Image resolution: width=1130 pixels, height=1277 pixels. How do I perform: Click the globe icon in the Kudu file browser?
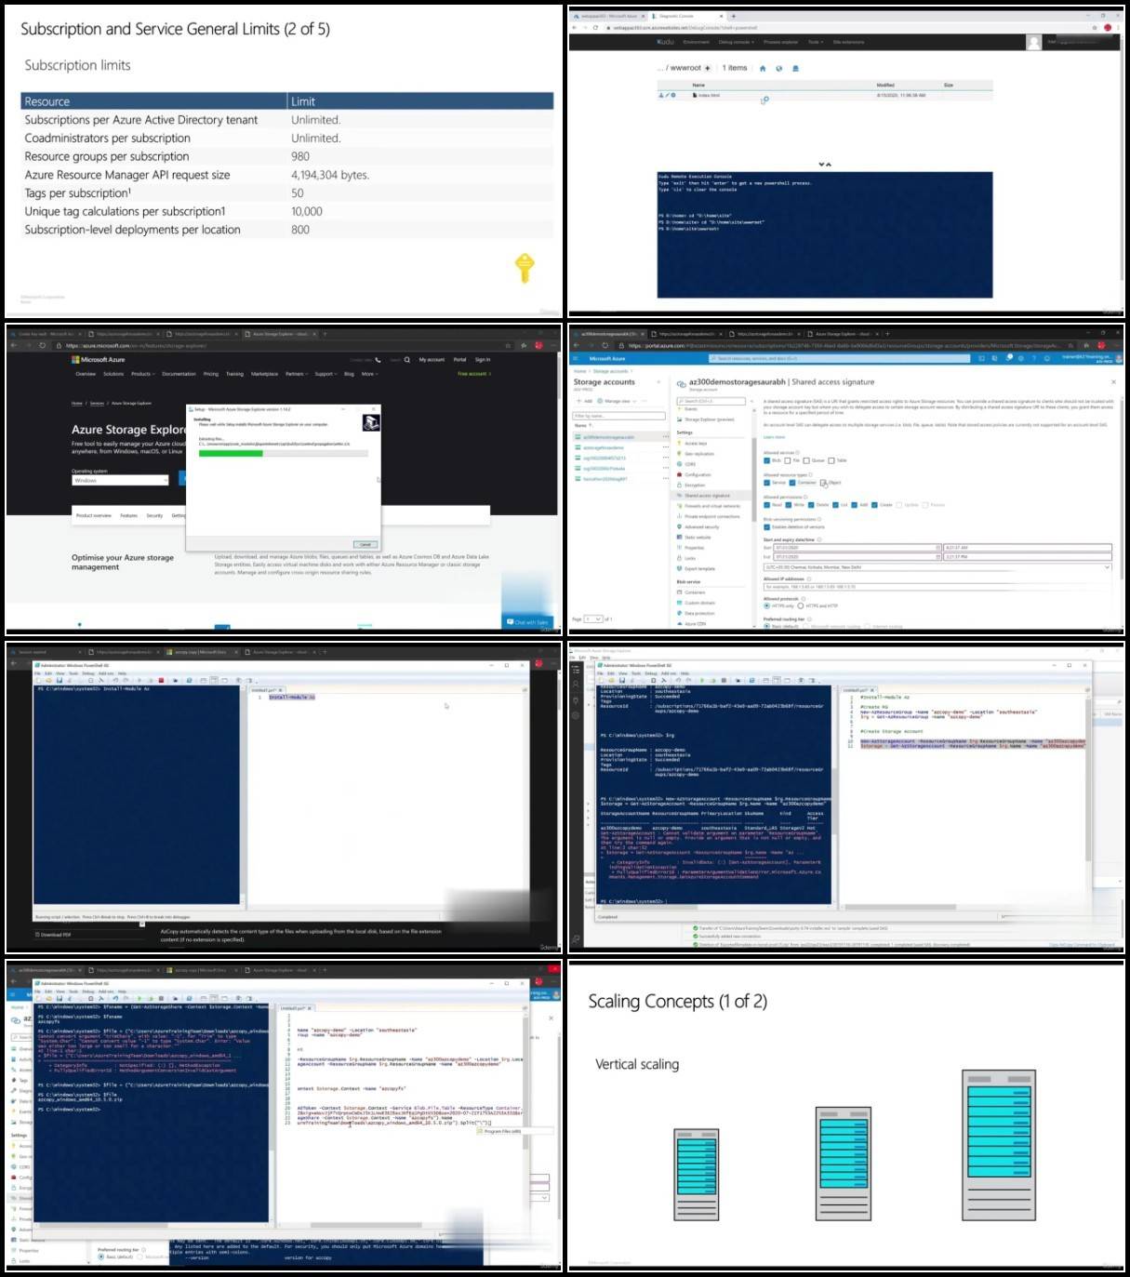[x=779, y=68]
